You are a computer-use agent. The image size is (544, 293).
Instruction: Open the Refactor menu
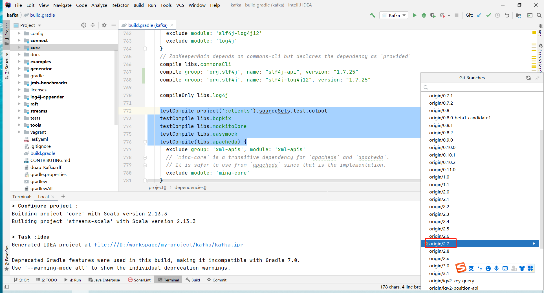(120, 5)
